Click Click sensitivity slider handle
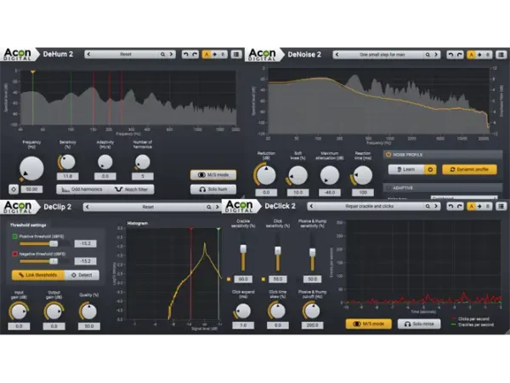This screenshot has width=510, height=383. pyautogui.click(x=278, y=250)
